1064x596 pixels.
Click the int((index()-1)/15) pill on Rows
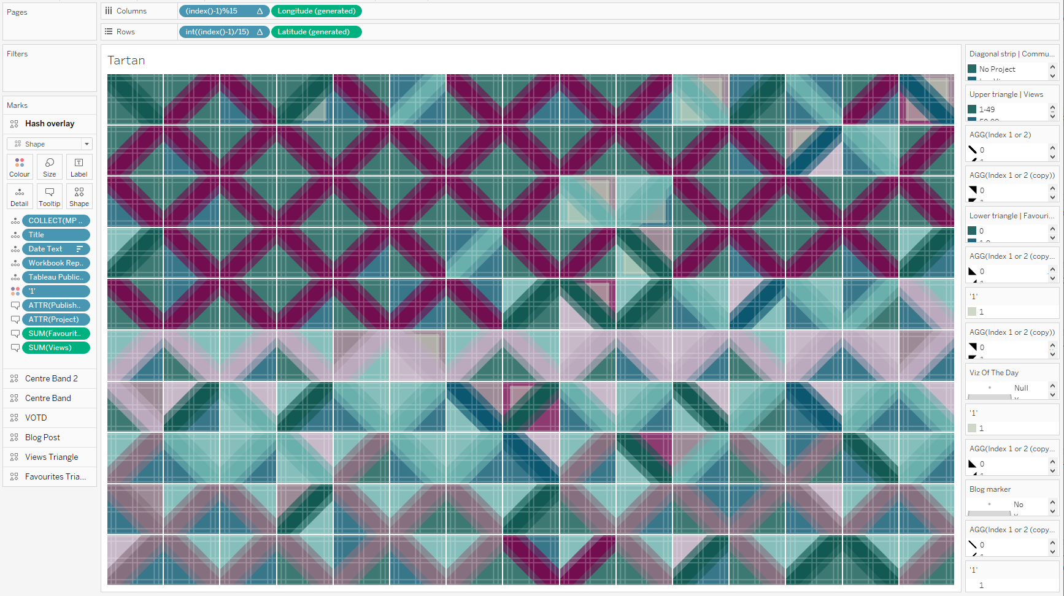tap(224, 32)
